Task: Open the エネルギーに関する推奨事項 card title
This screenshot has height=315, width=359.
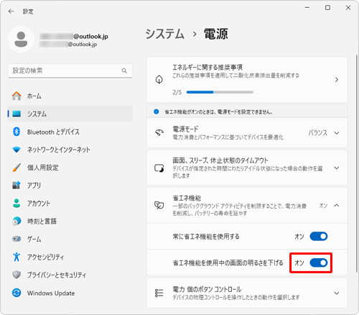Action: coord(208,67)
